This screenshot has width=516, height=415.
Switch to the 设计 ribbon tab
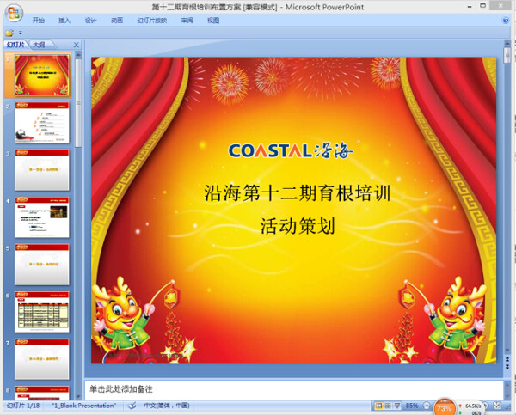coord(91,21)
